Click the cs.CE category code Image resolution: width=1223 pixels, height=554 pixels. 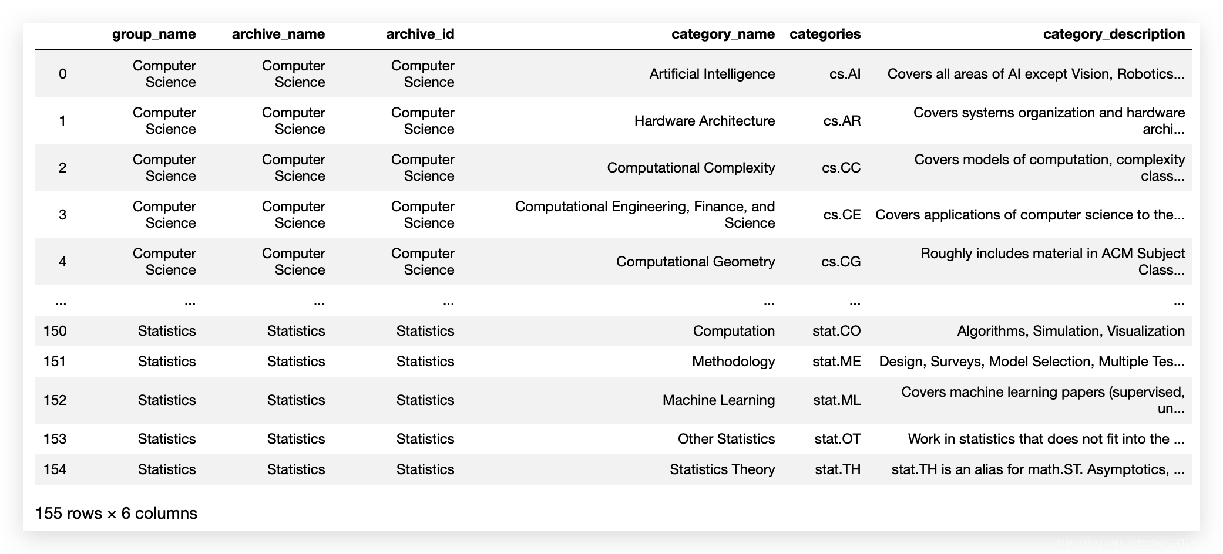coord(842,215)
